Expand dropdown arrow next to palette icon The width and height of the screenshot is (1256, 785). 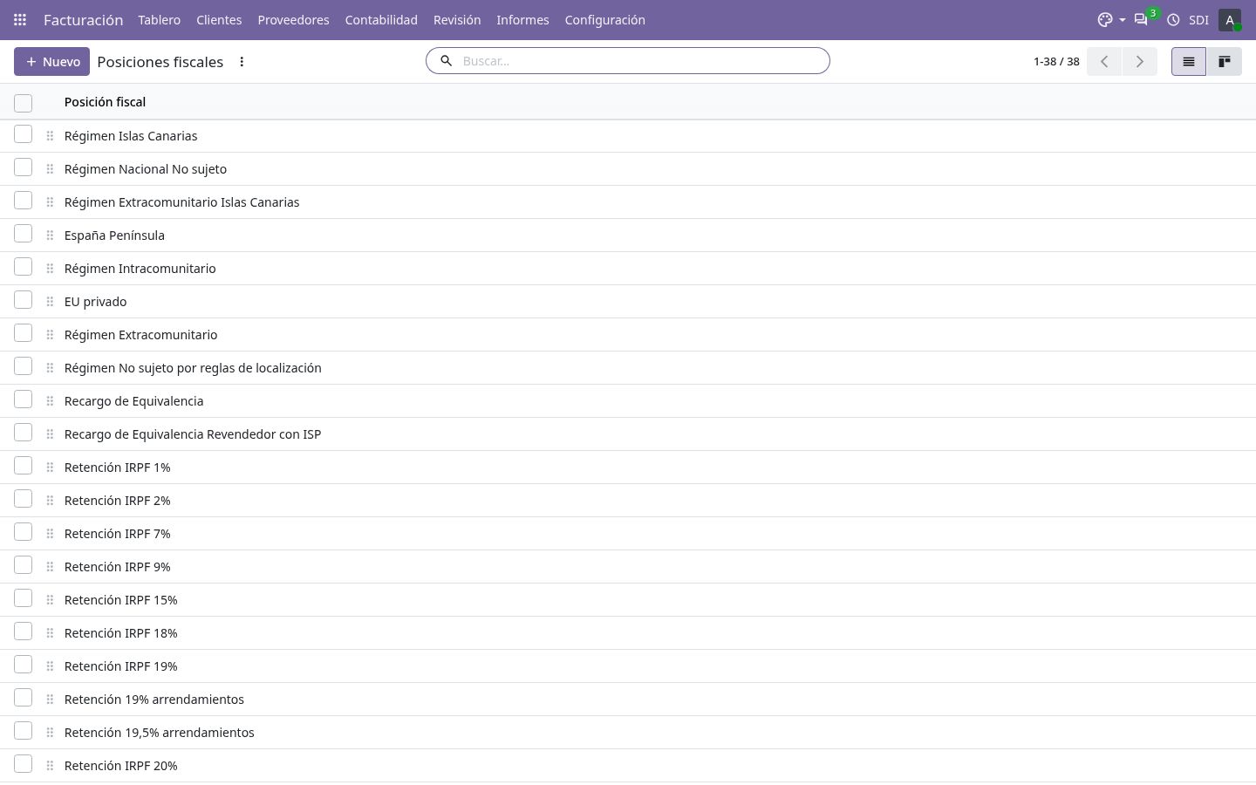point(1122,20)
